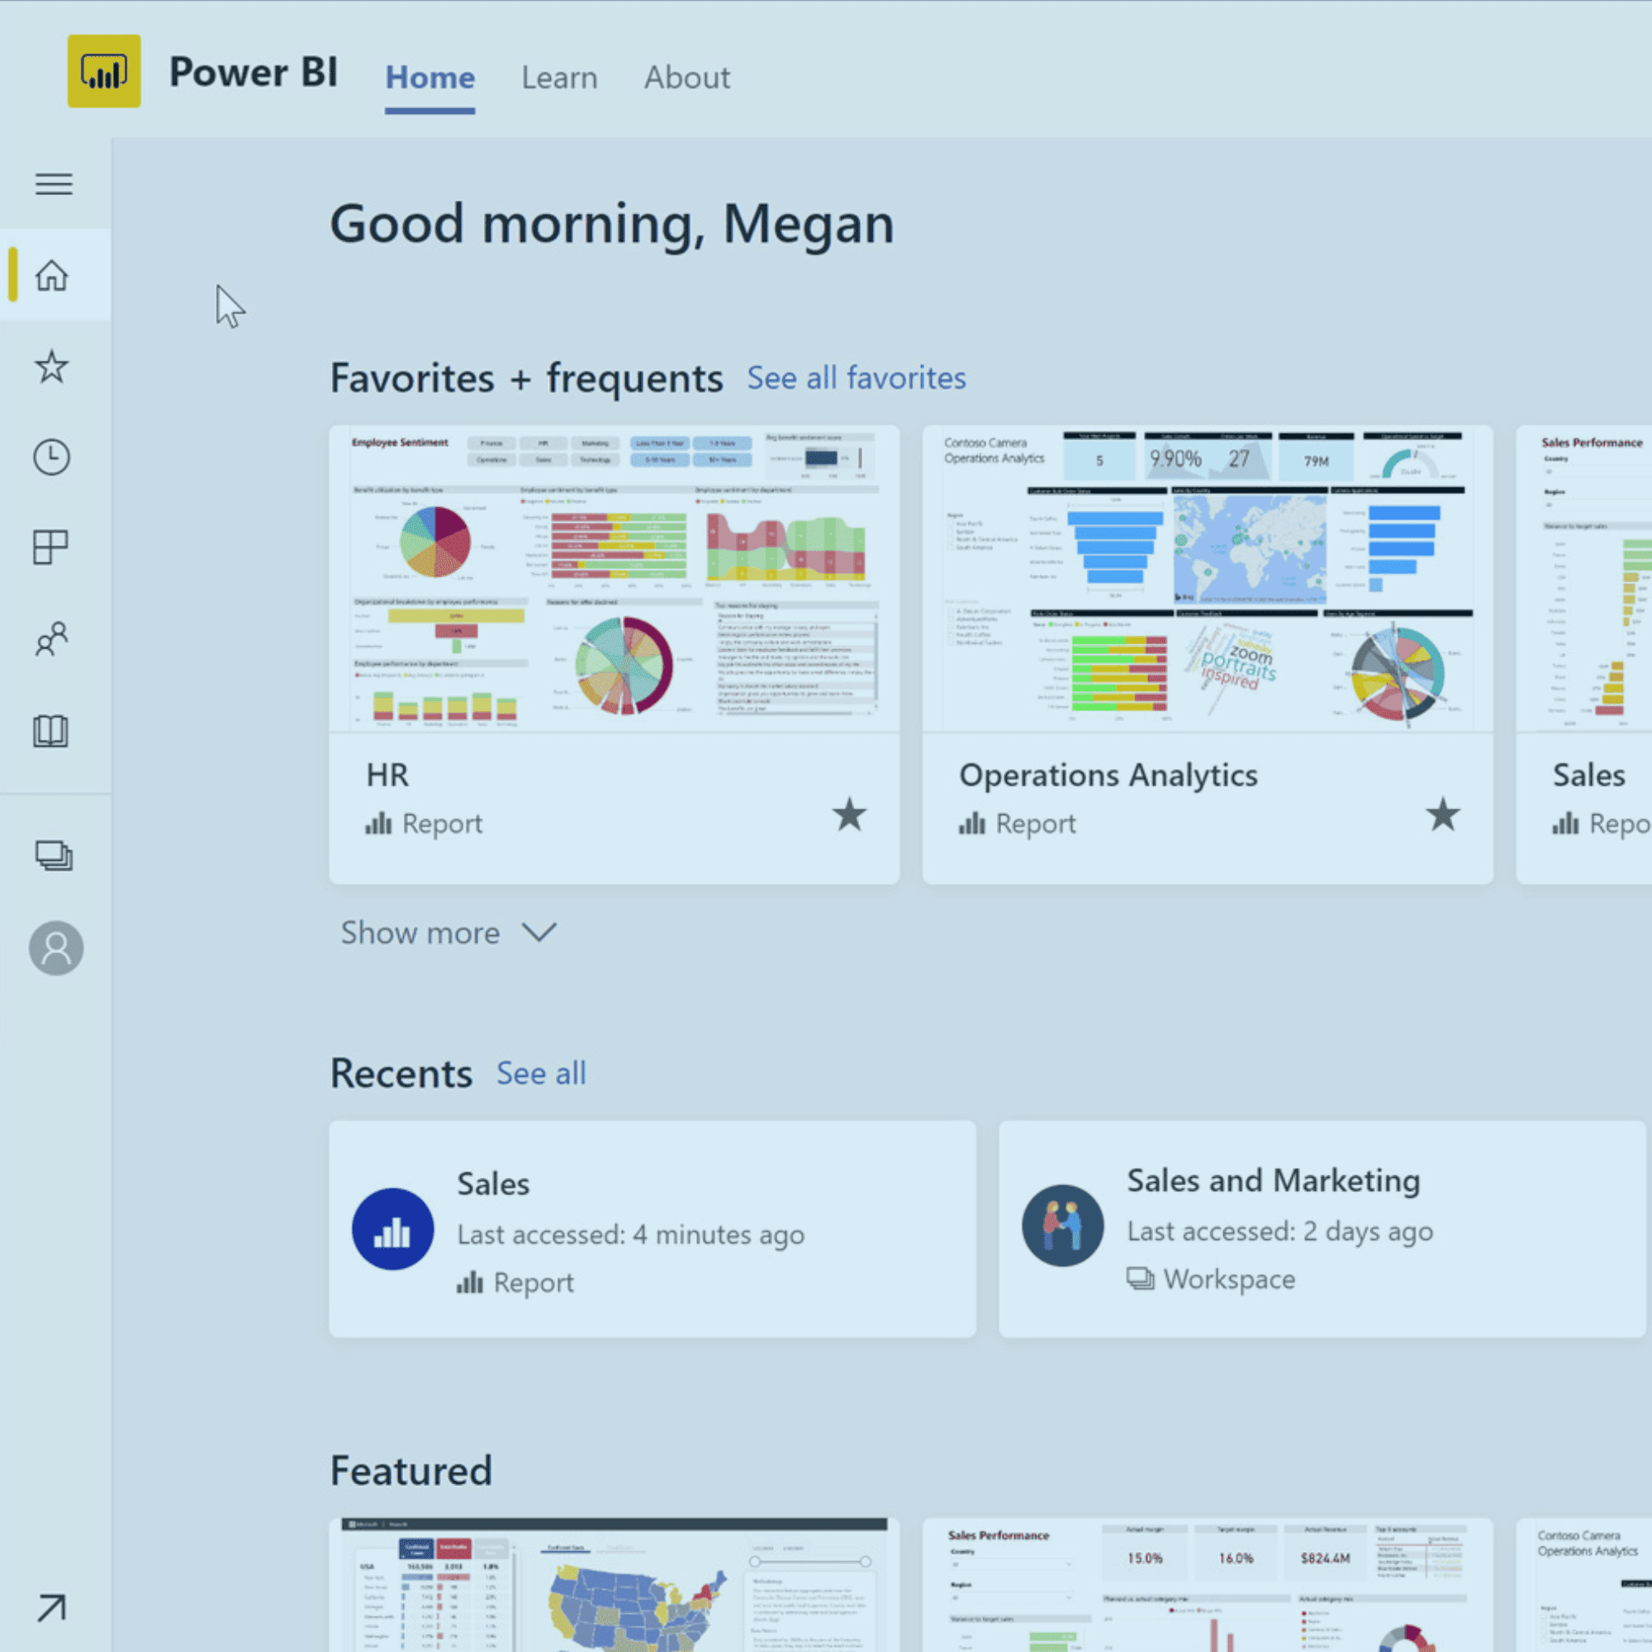Screen dimensions: 1652x1652
Task: Unfavorite the Operations Analytics star
Action: pos(1442,814)
